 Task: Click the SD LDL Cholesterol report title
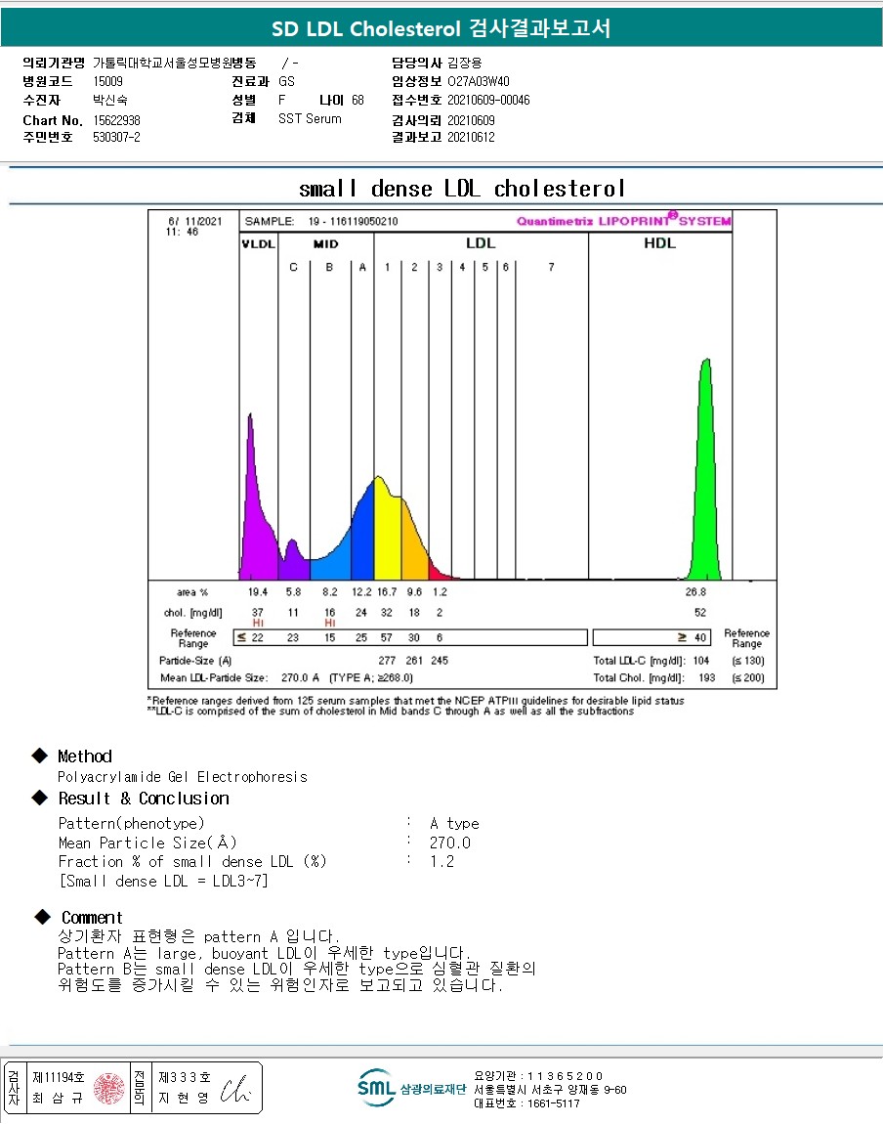coord(441,28)
